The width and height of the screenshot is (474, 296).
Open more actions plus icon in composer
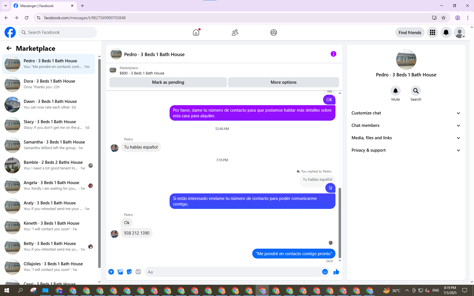pos(111,272)
